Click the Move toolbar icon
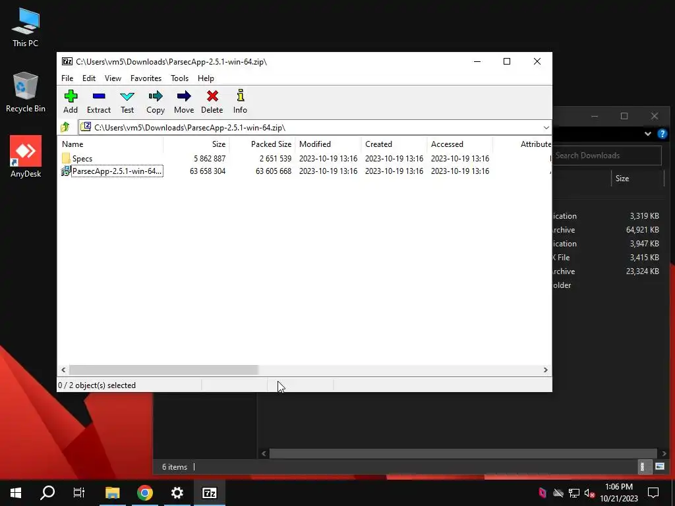Screen dimensions: 675x506 coord(184,101)
